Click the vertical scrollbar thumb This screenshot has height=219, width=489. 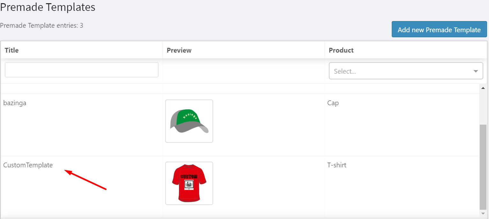click(x=483, y=166)
